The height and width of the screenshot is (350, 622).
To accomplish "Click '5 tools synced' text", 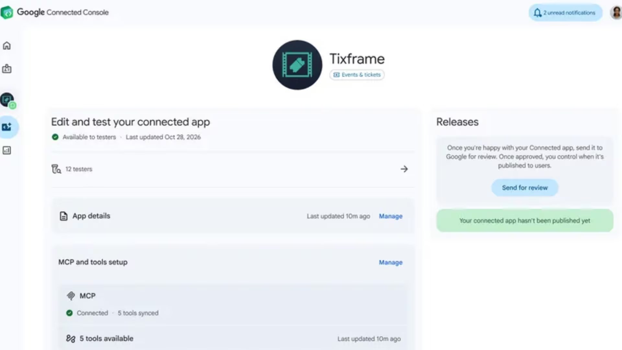I will 138,313.
